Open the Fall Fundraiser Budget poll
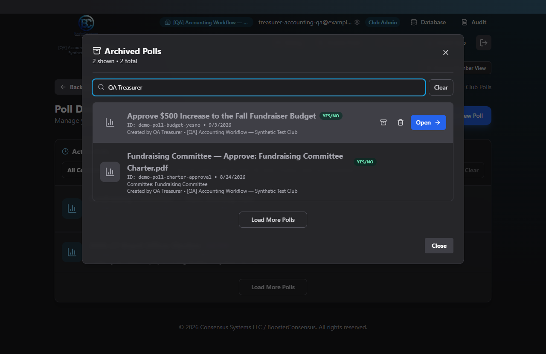 pyautogui.click(x=428, y=122)
